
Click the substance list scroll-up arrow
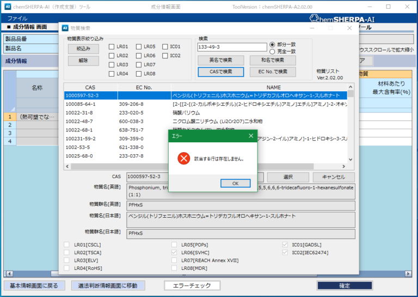pos(351,87)
